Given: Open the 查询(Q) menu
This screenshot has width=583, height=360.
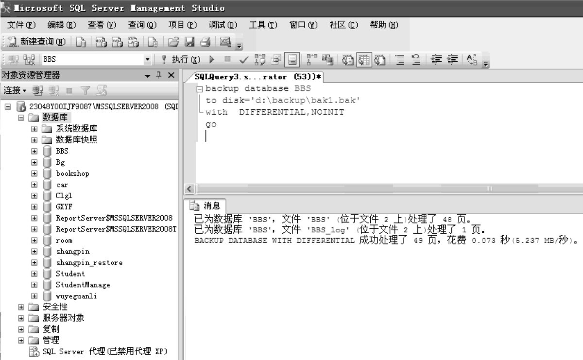Looking at the screenshot, I should [142, 25].
